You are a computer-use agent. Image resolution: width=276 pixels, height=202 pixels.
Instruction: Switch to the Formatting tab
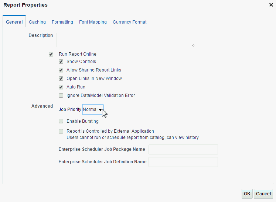click(62, 22)
